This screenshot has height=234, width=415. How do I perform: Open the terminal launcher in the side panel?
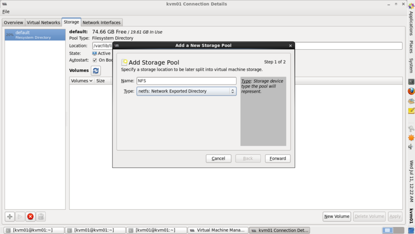411,82
